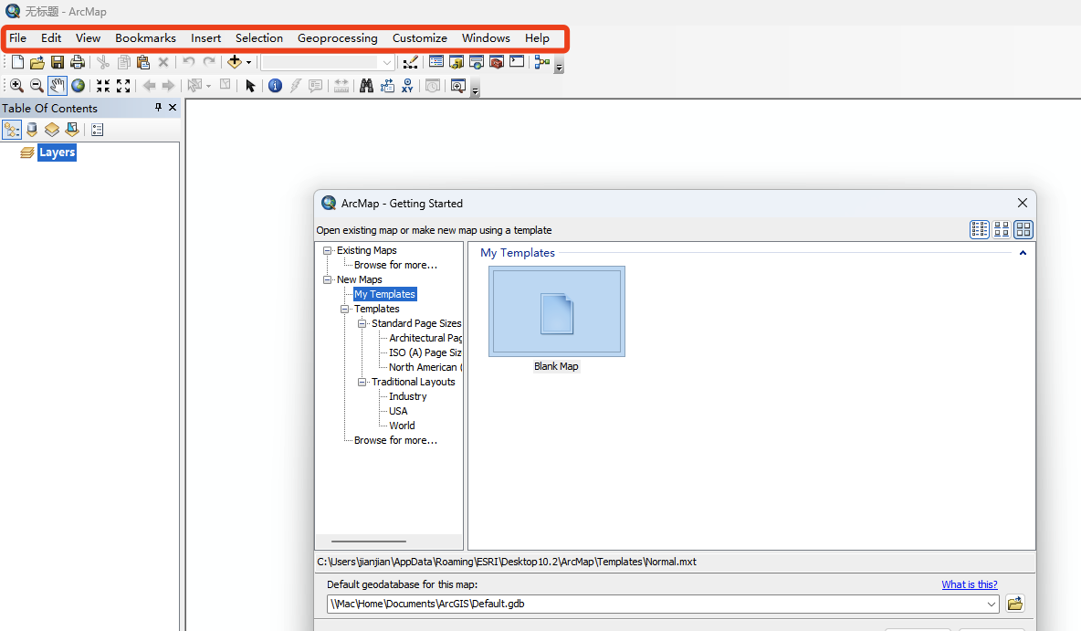The height and width of the screenshot is (631, 1081).
Task: Open the Bookmarks menu
Action: coord(145,38)
